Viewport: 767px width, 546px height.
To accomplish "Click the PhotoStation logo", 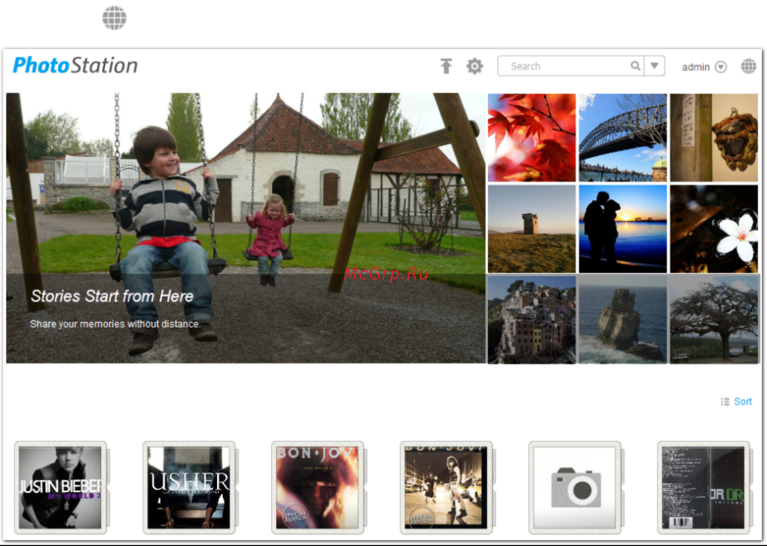I will (76, 65).
